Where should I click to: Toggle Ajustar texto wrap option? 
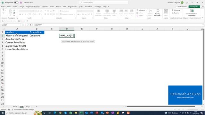(x=64, y=11)
